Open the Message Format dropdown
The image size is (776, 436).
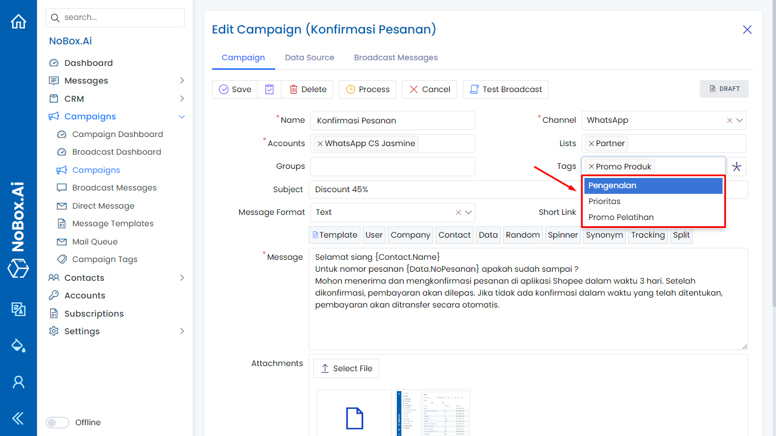[468, 213]
